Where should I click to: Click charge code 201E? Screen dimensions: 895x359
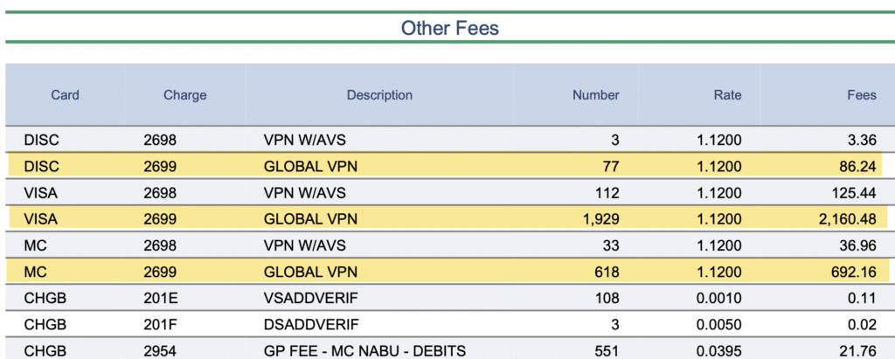click(160, 298)
